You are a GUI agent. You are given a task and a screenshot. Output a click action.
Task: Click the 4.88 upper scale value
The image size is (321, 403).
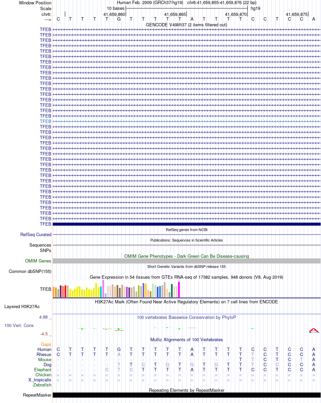click(44, 317)
